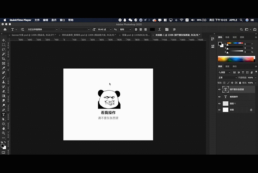
Task: Select the Brush tool
Action: [x=4, y=77]
